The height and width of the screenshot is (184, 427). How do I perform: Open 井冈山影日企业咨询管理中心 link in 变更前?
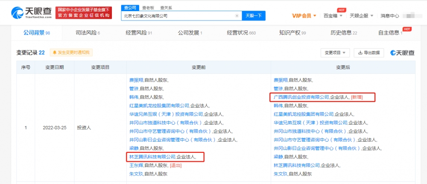click(173, 140)
